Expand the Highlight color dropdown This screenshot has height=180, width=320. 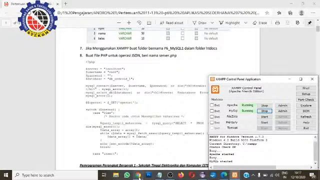pyautogui.click(x=245, y=23)
